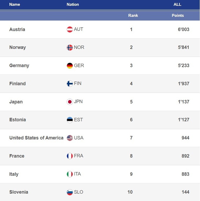Click the Estonia flag icon
The height and width of the screenshot is (201, 200).
click(x=70, y=120)
